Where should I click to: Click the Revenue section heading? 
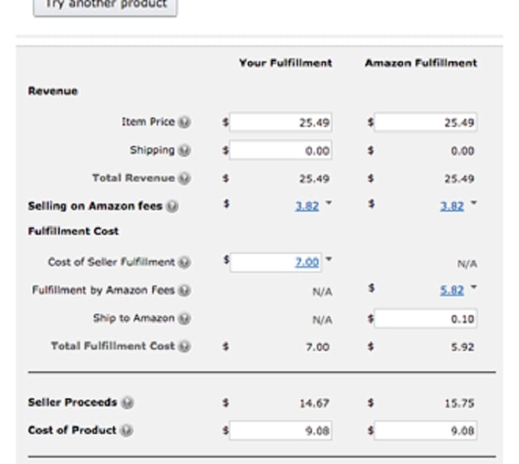coord(53,91)
